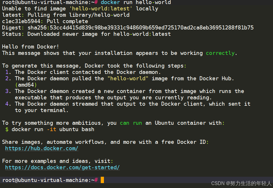The width and height of the screenshot is (273, 188).
Task: Click the 'Unable to find image' line
Action: (80, 9)
